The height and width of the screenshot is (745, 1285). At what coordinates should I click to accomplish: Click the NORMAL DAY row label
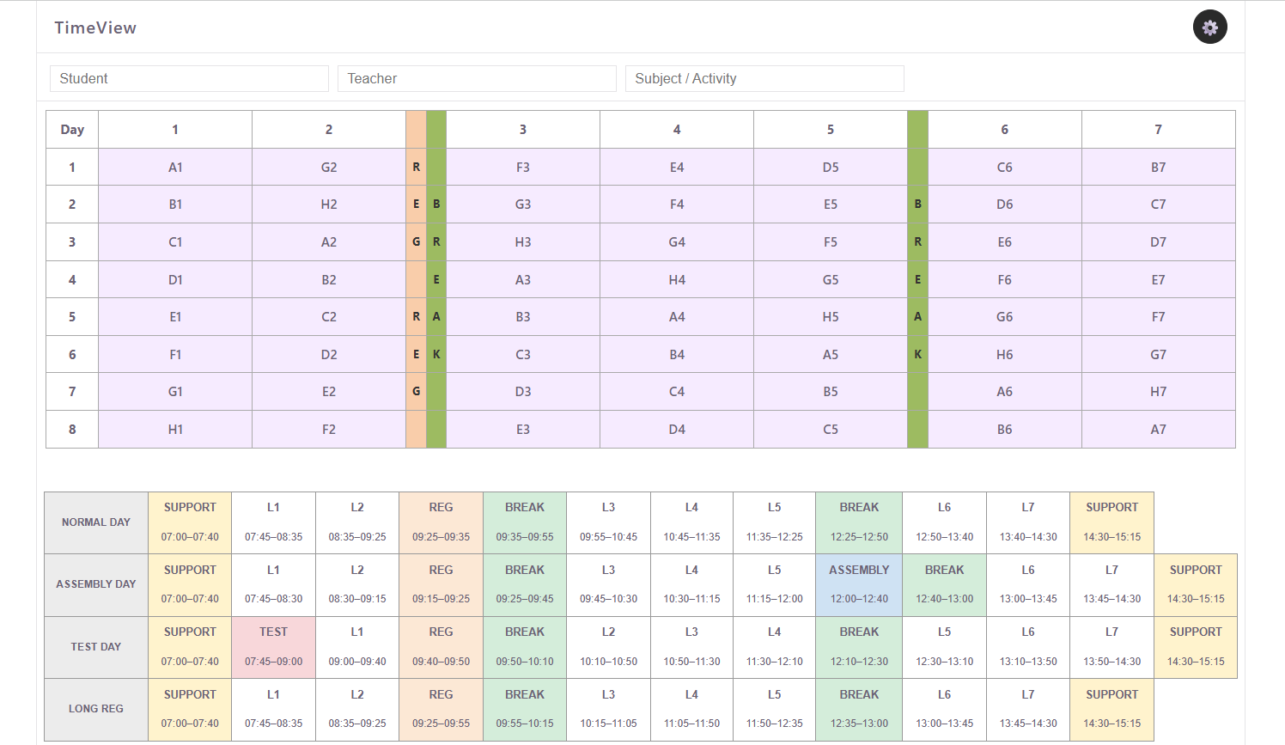point(96,522)
